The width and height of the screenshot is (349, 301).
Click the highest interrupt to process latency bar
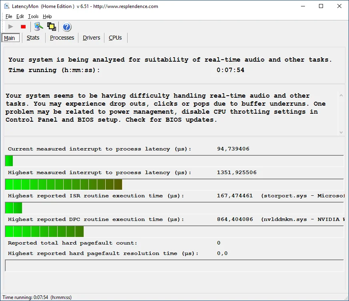point(174,185)
